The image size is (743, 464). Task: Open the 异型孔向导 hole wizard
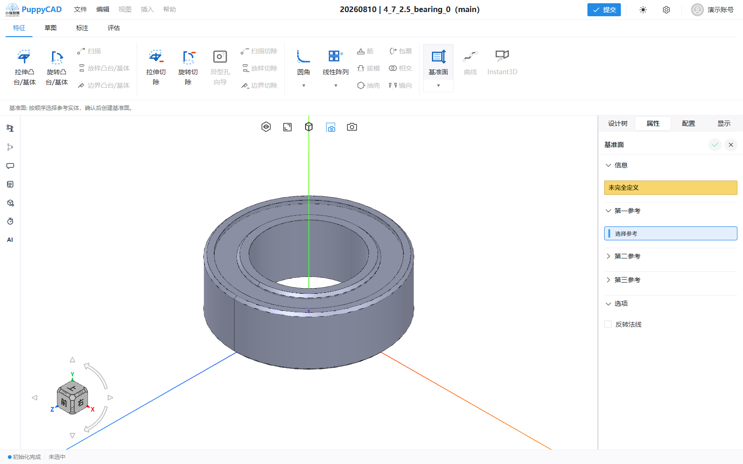(220, 68)
